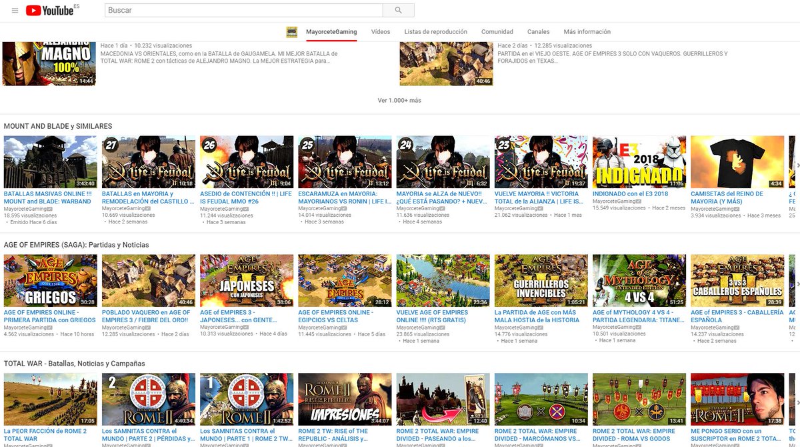Viewport: 800px width, 447px height.
Task: Open Life is Feudal episode 23 thumbnail
Action: coord(541,162)
